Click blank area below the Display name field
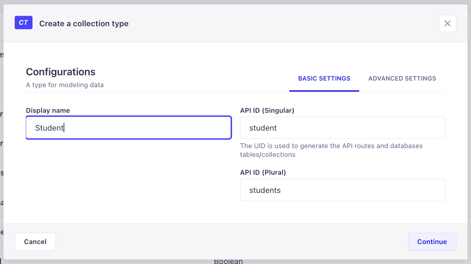471x264 pixels. point(129,175)
